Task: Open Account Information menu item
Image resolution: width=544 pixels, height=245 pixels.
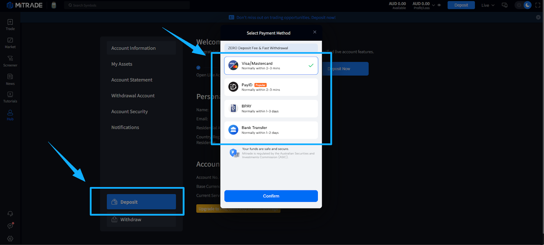Action: click(141, 48)
